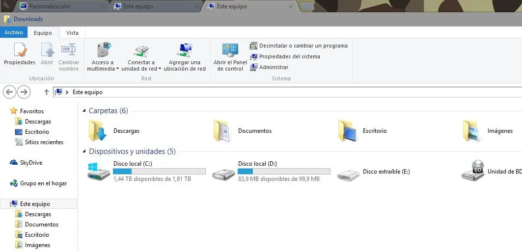Select Este equipo in navigation pane
The width and height of the screenshot is (522, 251).
(x=39, y=204)
